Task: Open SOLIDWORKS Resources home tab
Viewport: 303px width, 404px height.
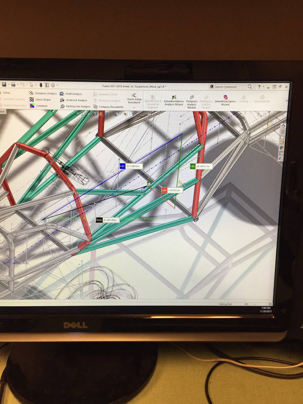Action: click(283, 126)
